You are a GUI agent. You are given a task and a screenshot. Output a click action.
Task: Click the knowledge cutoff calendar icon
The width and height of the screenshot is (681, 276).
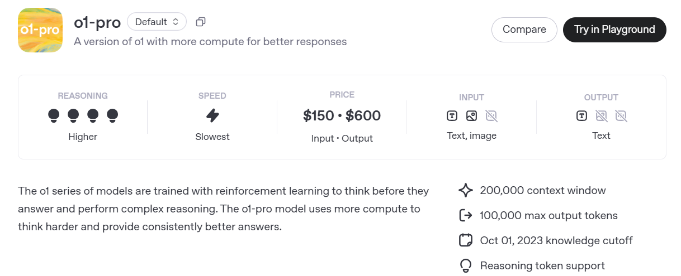465,241
